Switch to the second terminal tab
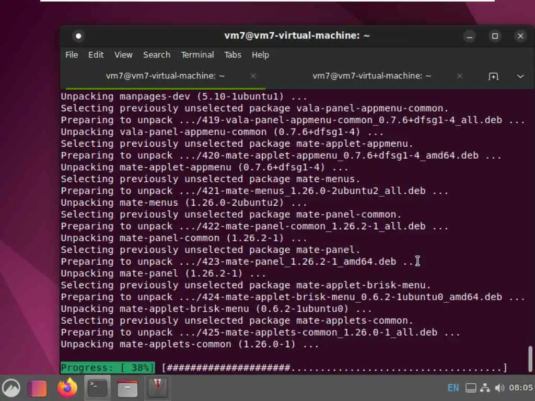This screenshot has width=535, height=401. [371, 76]
